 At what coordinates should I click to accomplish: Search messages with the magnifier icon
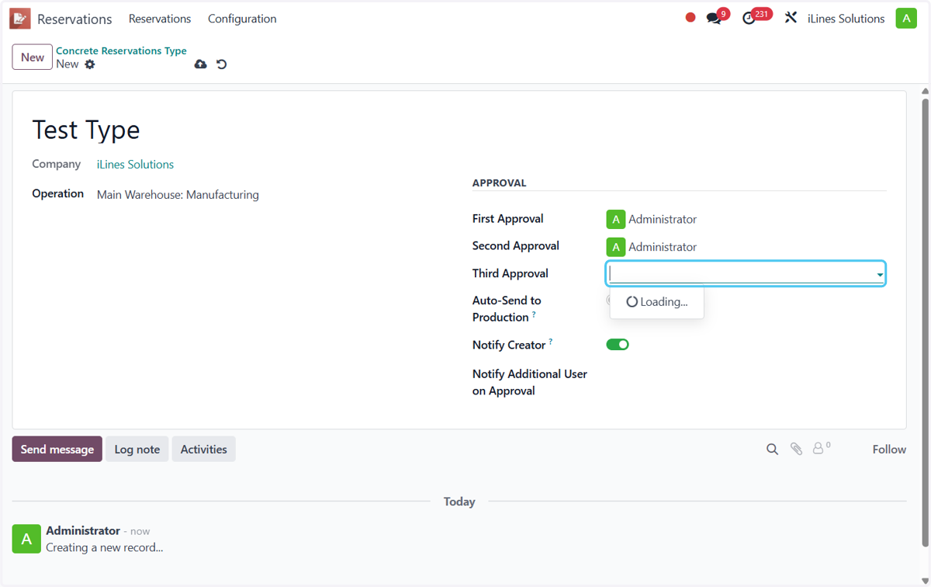coord(772,449)
